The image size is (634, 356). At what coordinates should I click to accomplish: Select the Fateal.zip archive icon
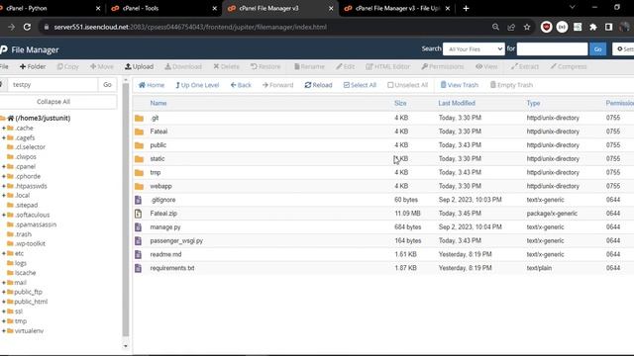139,214
